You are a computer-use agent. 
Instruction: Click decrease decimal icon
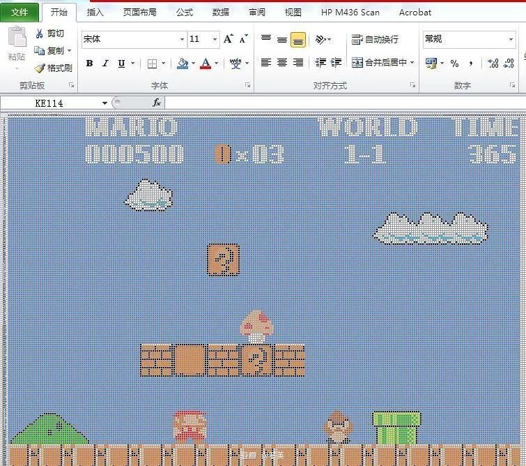tap(509, 63)
